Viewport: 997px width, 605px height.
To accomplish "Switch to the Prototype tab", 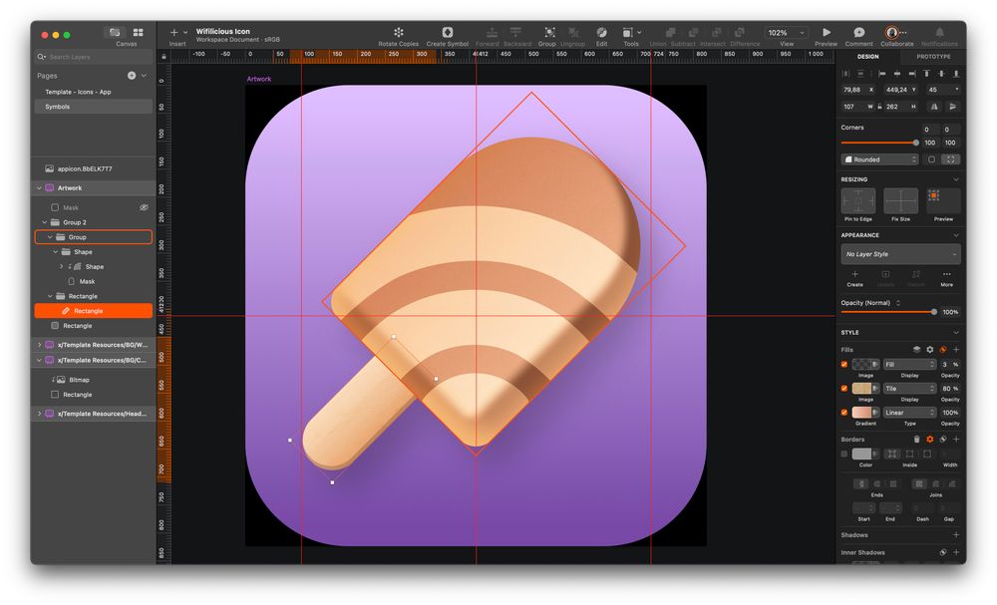I will pyautogui.click(x=933, y=57).
